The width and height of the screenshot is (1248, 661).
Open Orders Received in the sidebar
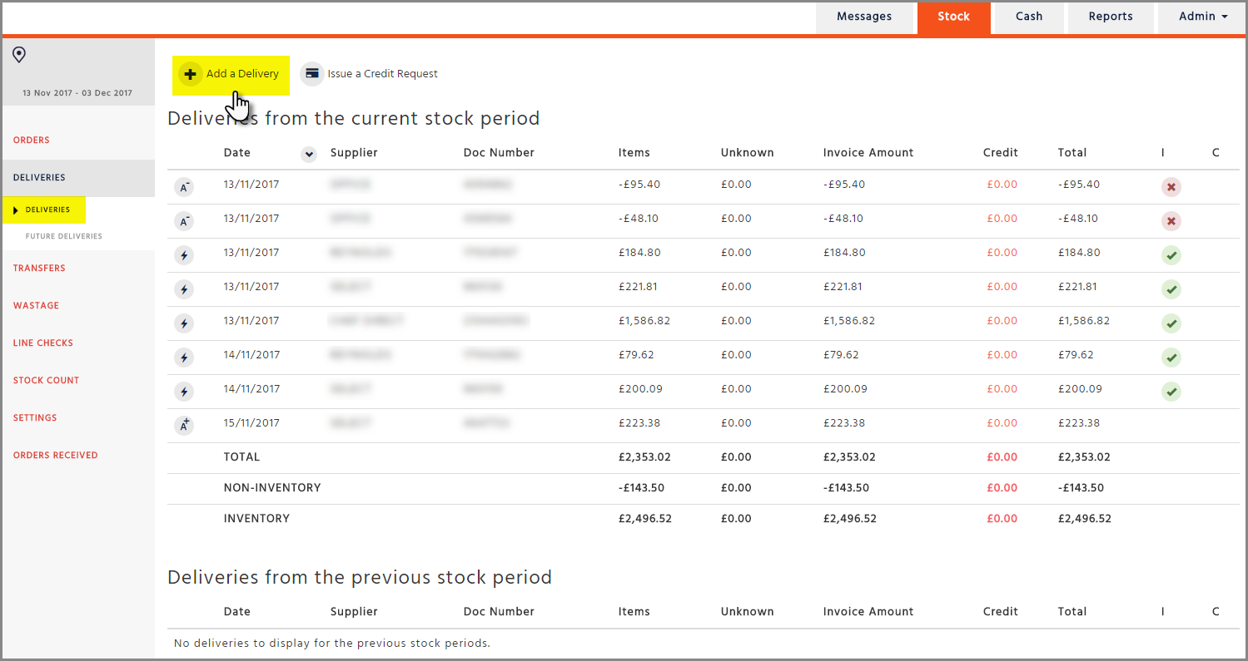55,455
